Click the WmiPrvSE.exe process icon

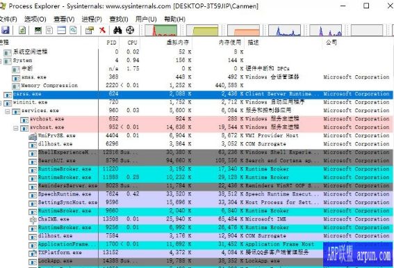(33, 136)
